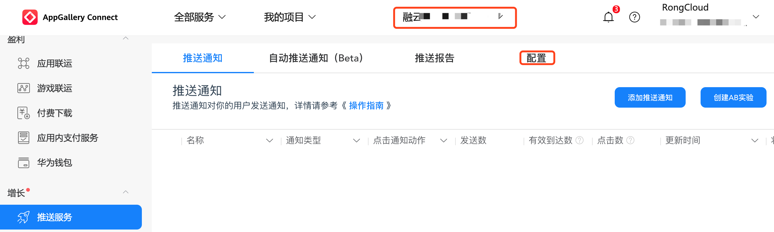Open the notifications bell icon
The width and height of the screenshot is (774, 232).
(608, 17)
